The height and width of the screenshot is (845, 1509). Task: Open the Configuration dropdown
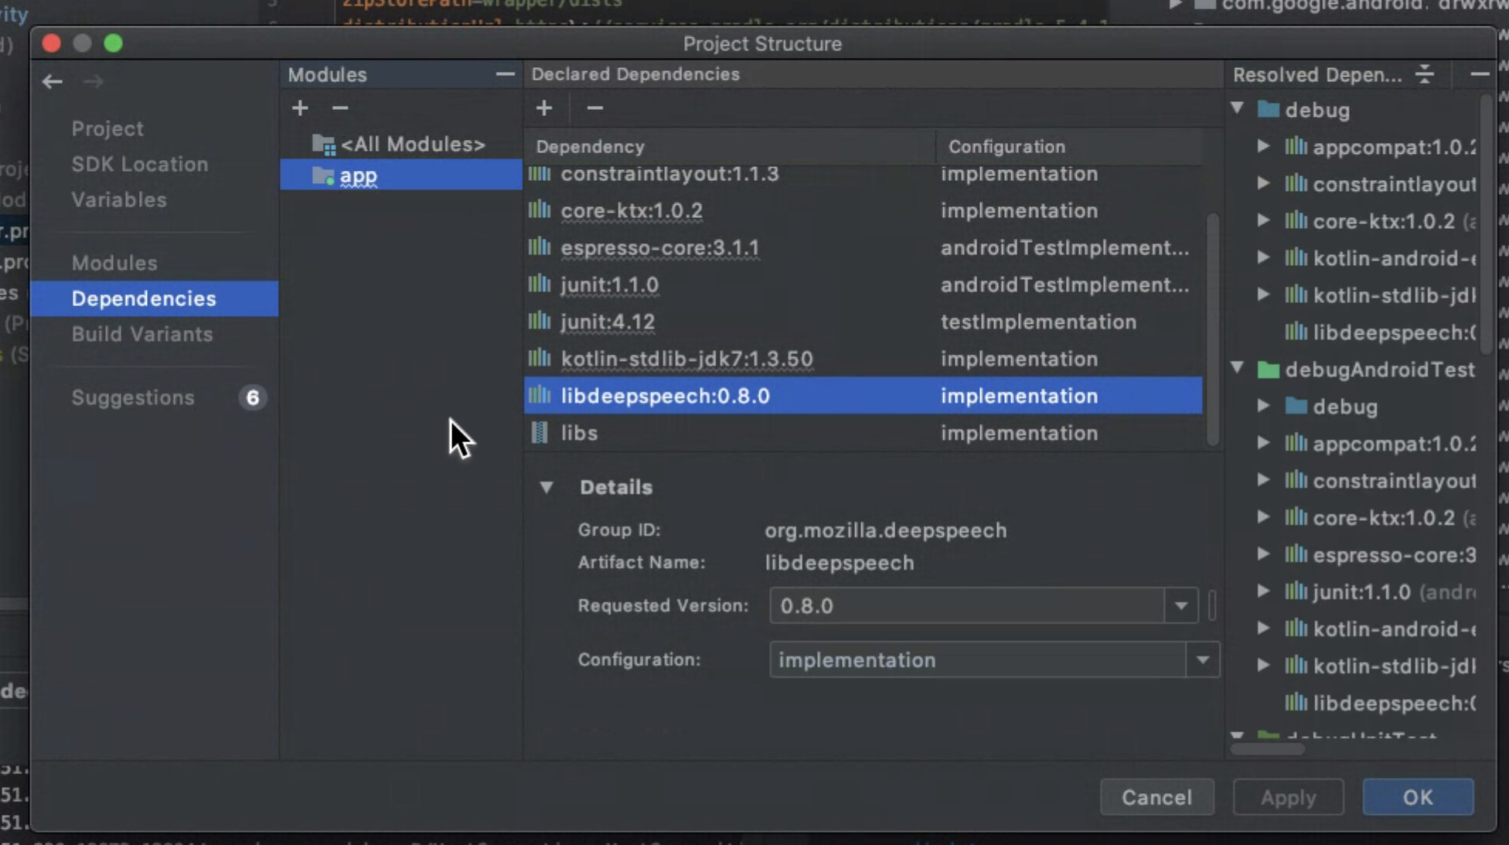1202,660
